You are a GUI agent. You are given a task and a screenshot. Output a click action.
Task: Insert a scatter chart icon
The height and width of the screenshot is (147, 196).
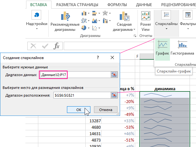pos(95,28)
